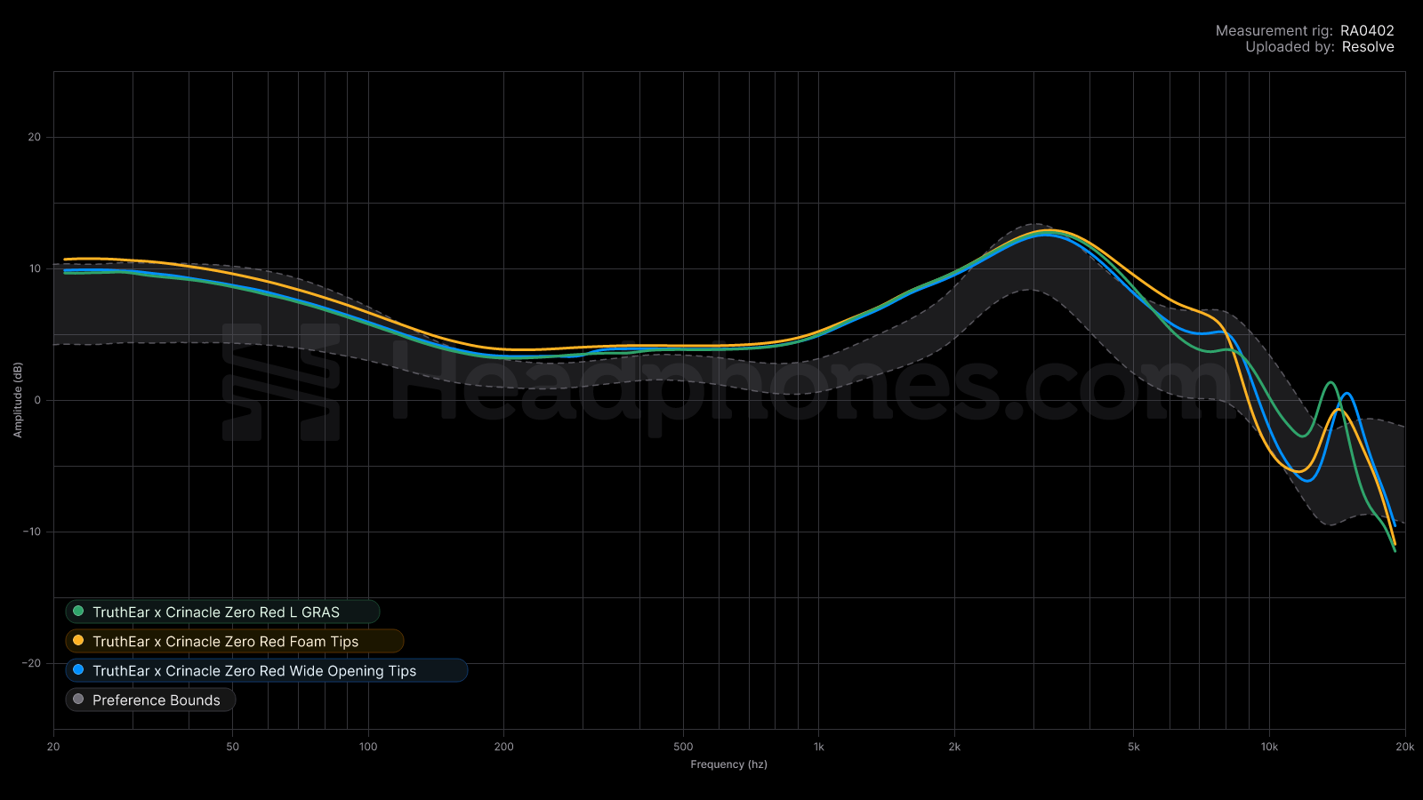Click the 100 frequency axis tick label
Viewport: 1423px width, 800px height.
368,747
